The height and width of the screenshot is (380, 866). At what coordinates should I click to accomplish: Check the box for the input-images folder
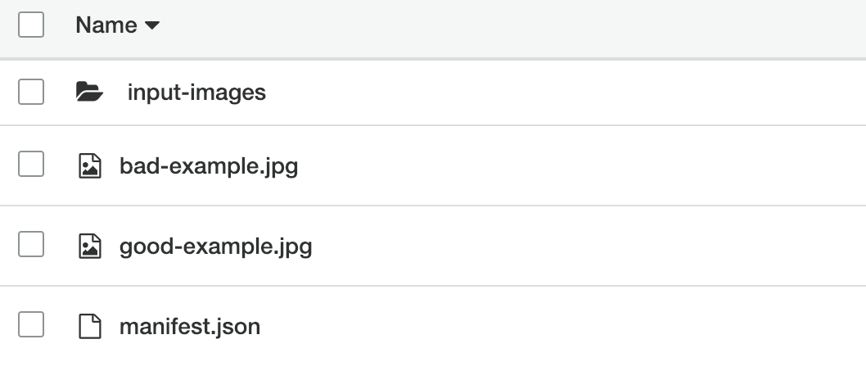coord(31,93)
